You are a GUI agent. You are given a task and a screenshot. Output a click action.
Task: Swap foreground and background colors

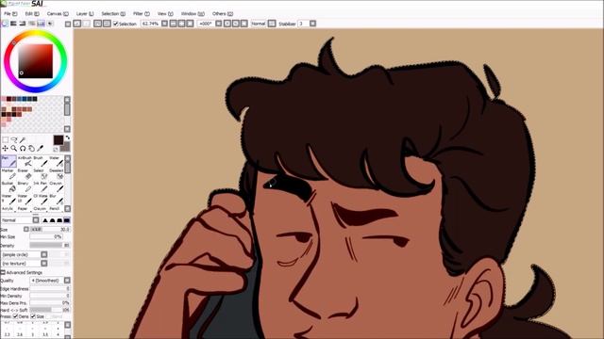(67, 137)
